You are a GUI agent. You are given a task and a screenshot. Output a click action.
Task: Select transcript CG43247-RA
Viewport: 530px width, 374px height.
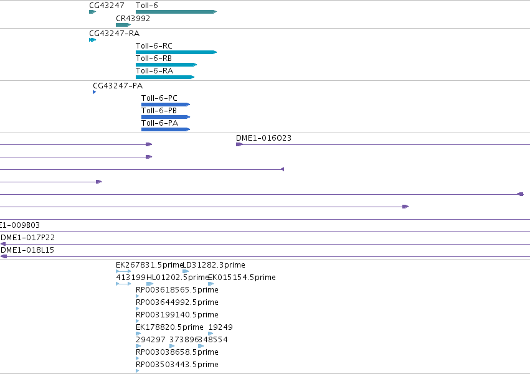click(114, 34)
